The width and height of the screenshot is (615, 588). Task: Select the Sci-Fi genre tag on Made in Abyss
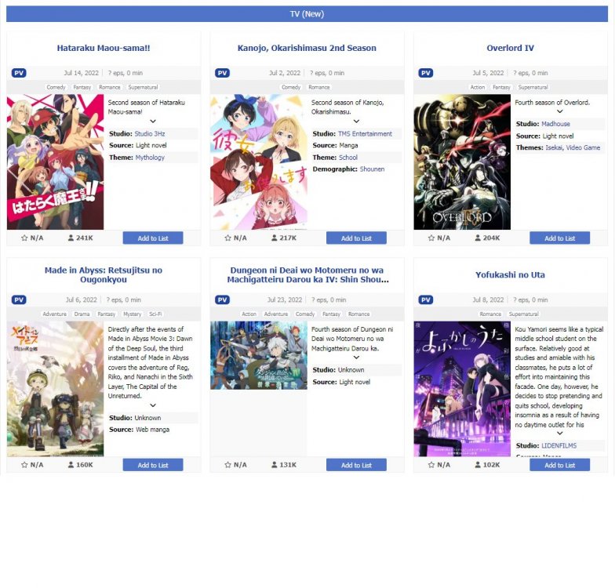(x=155, y=314)
